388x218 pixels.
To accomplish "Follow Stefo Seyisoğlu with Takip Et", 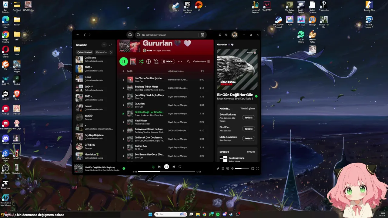I will click(249, 138).
